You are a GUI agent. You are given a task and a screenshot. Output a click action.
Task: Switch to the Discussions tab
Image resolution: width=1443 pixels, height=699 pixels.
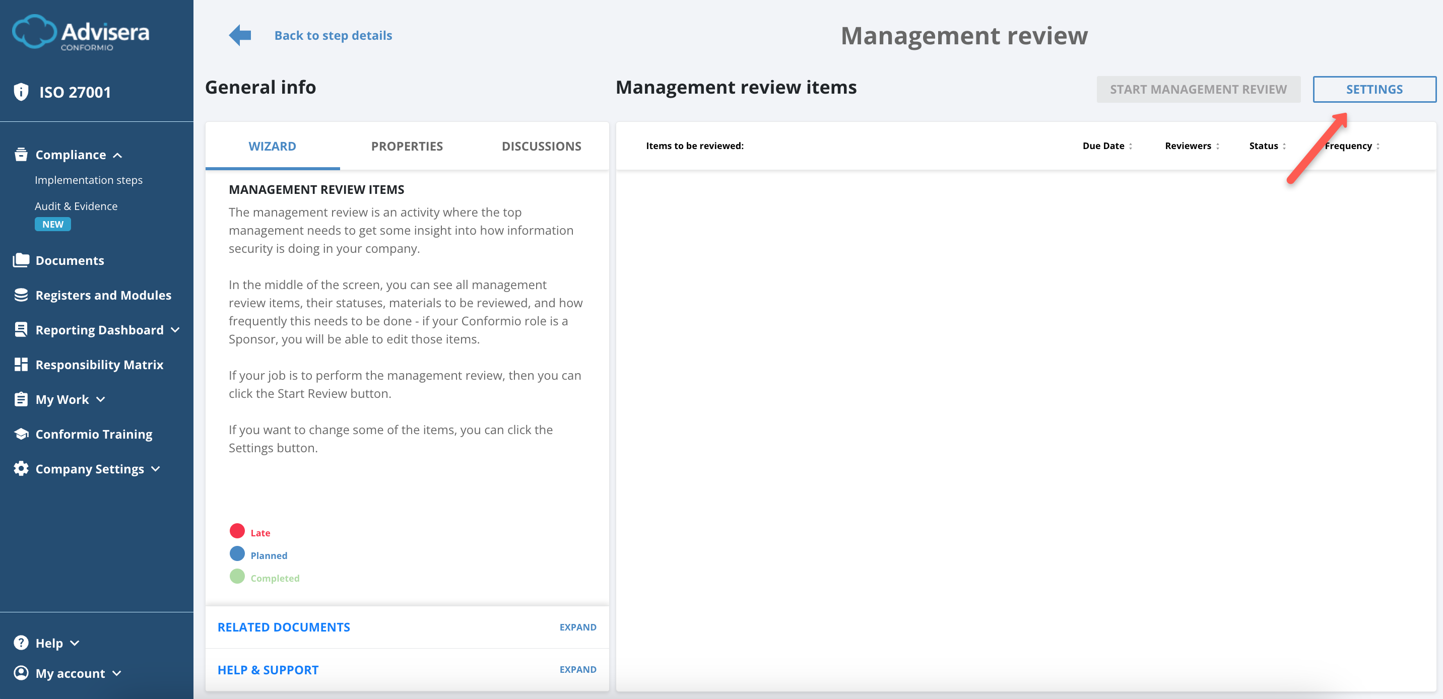pos(541,146)
